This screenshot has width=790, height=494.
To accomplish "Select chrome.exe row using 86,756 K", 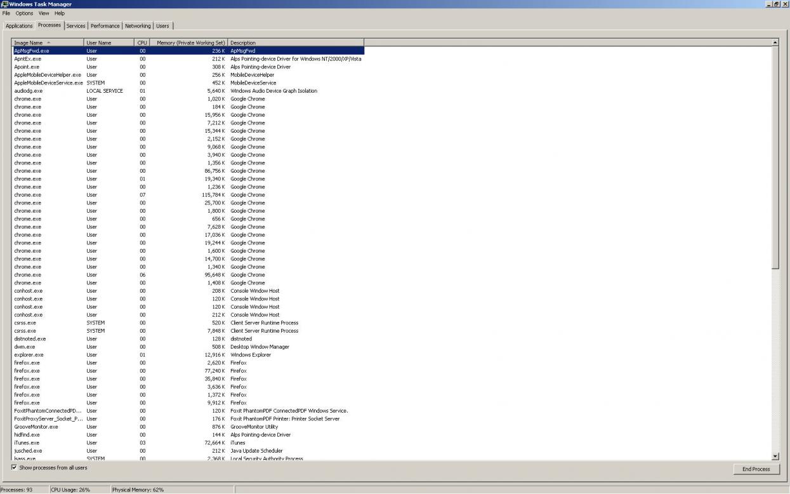I will click(188, 171).
